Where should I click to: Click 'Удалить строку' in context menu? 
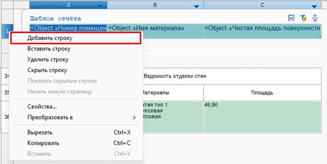pyautogui.click(x=48, y=59)
